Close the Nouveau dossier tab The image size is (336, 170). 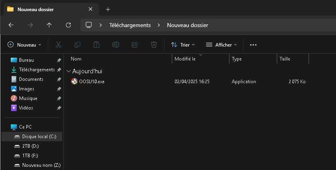(x=90, y=9)
